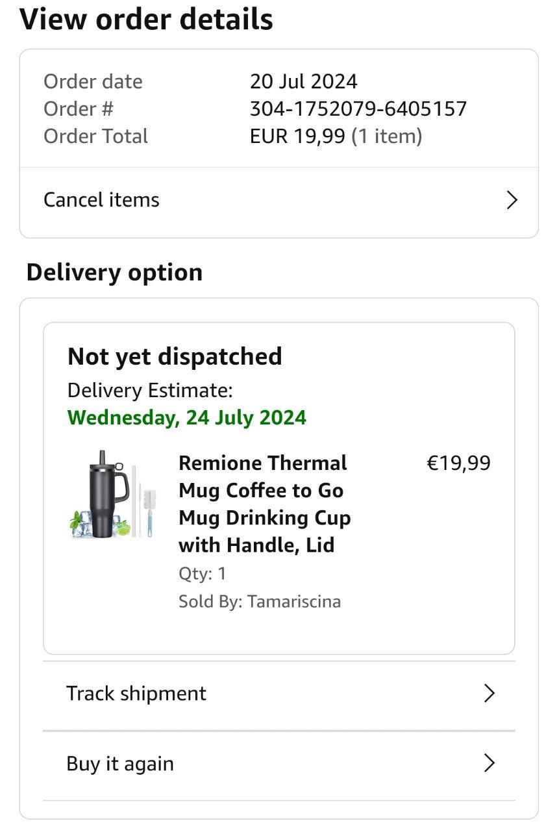Tap the Buy it again chevron arrow
This screenshot has width=557, height=832.
pos(489,763)
